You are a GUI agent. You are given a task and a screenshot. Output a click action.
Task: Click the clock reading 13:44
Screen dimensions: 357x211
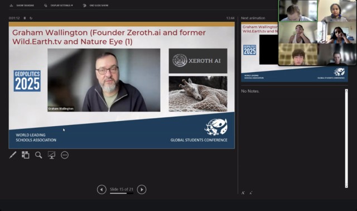tap(230, 18)
